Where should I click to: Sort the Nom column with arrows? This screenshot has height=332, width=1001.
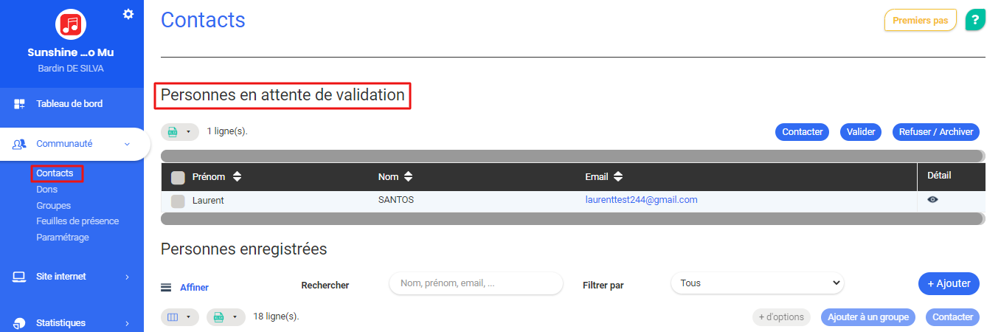pyautogui.click(x=408, y=177)
